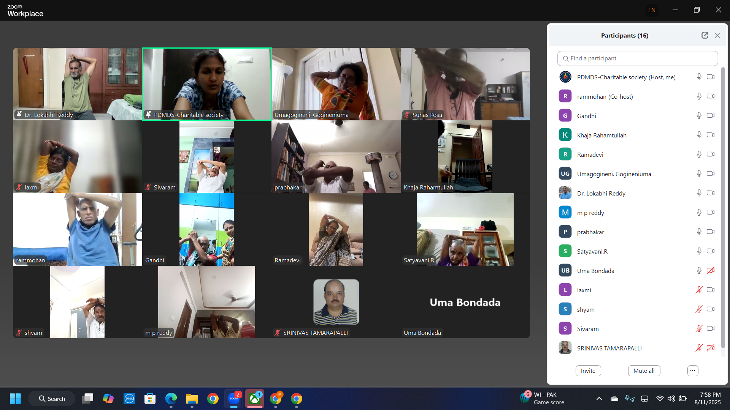Click SRINIVAS TAMARAPALLI's muted microphone icon
The image size is (730, 410).
699,348
